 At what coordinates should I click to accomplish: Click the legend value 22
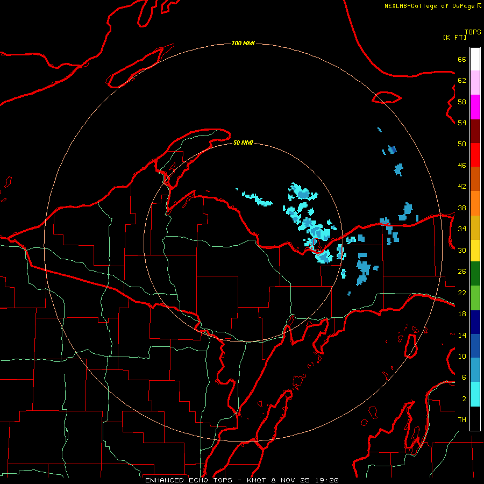click(462, 293)
